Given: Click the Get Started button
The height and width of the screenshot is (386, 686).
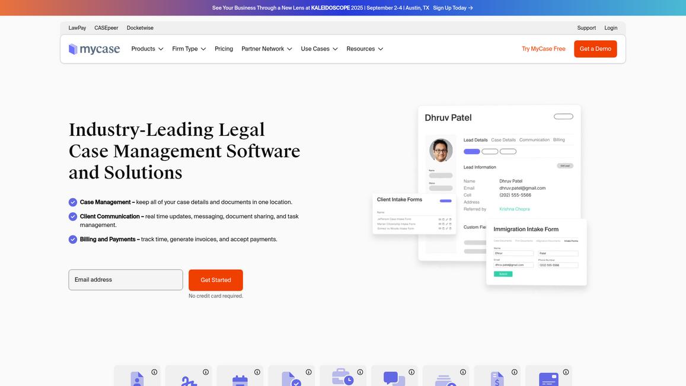Looking at the screenshot, I should point(216,280).
